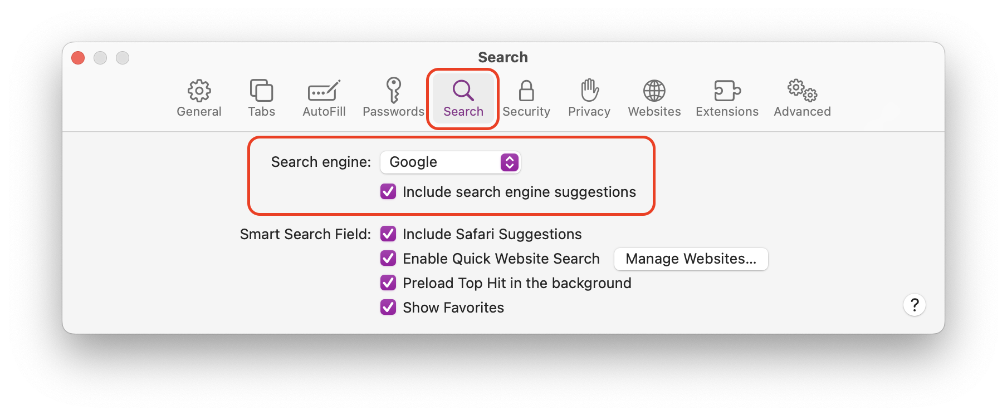Open the Search engine Google dropdown
Viewport: 1007px width, 416px height.
450,162
